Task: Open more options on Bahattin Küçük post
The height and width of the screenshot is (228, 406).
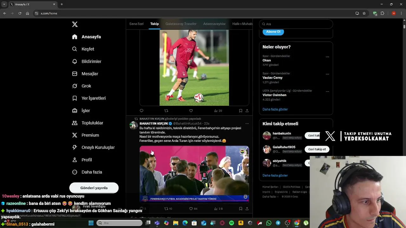Action: (x=247, y=123)
